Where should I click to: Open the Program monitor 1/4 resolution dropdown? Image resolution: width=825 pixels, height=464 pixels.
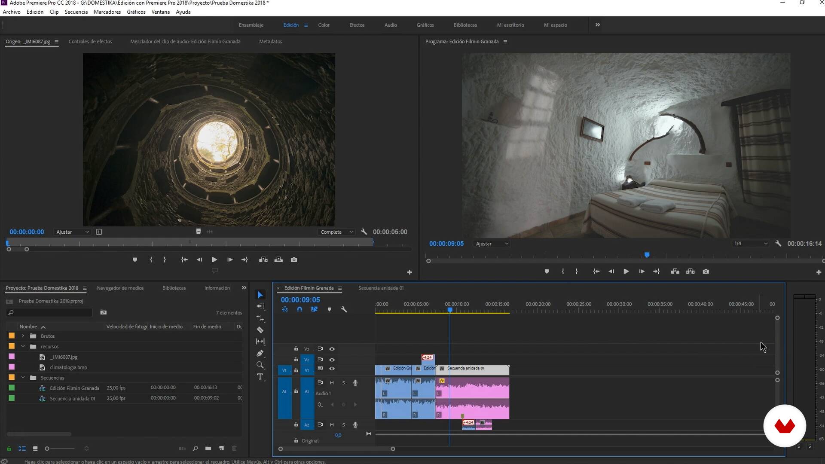750,244
